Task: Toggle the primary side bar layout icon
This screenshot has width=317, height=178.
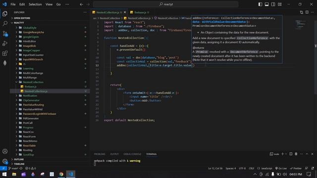Action: point(260,4)
